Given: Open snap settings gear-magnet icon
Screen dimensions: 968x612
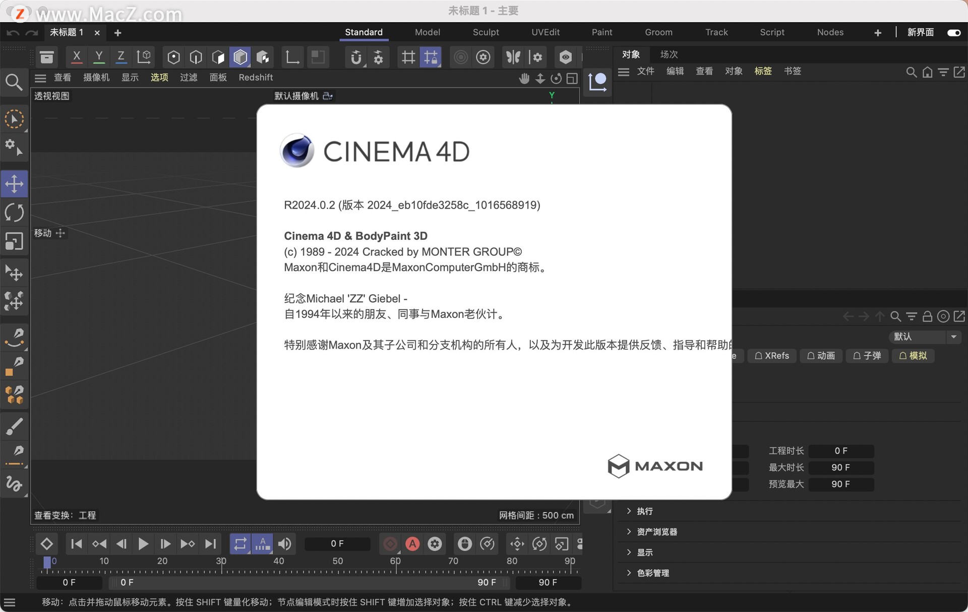Looking at the screenshot, I should coord(378,57).
